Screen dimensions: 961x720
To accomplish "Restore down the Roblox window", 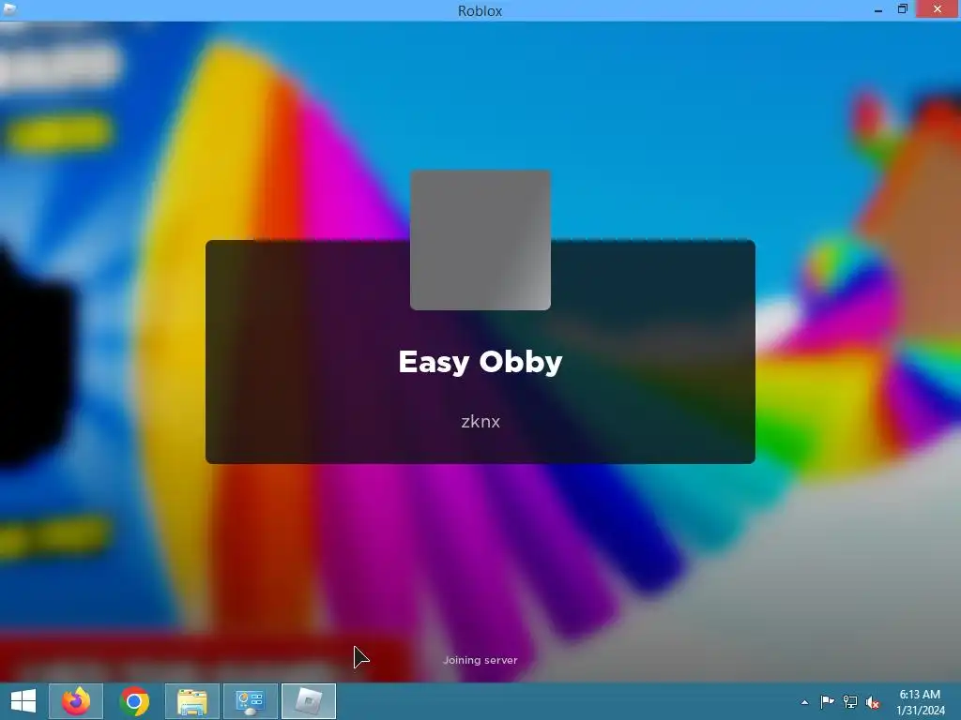I will click(x=902, y=9).
